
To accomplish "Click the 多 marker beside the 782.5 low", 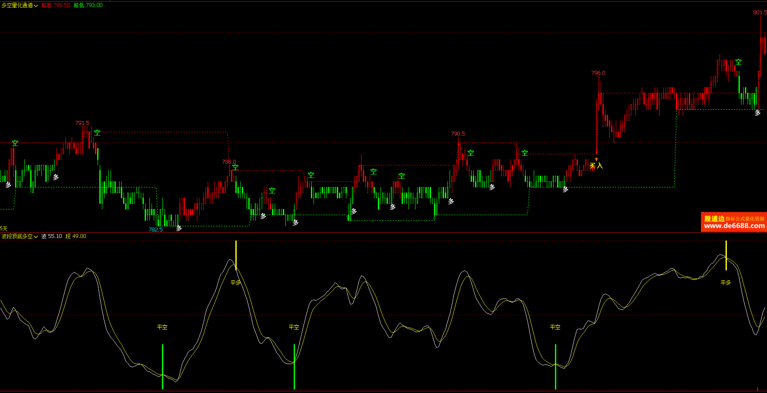I will 179,228.
